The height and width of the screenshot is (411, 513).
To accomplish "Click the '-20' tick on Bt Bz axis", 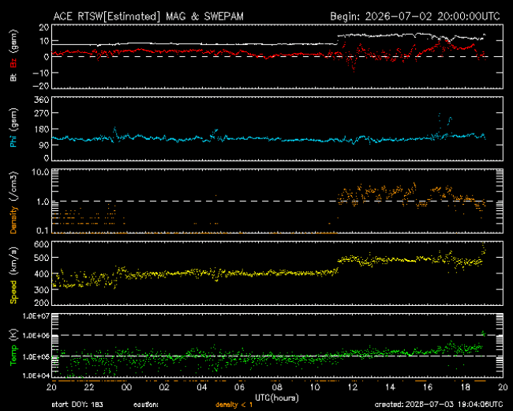I will [x=41, y=86].
